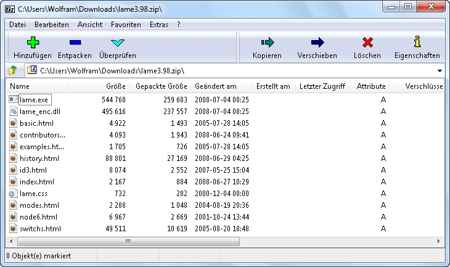Select lame_enc.dll in the file list
This screenshot has width=450, height=267.
(x=39, y=111)
